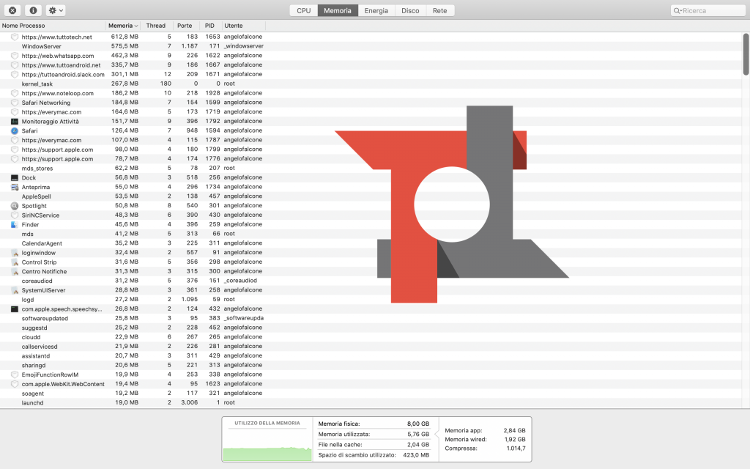Sort processes by the PID column
The height and width of the screenshot is (469, 750).
point(209,26)
